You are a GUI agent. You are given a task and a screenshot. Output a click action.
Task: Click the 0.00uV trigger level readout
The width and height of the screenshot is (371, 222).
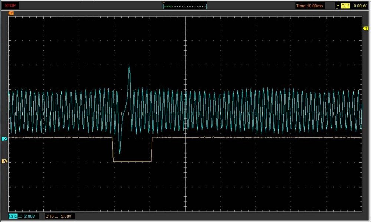click(x=360, y=6)
